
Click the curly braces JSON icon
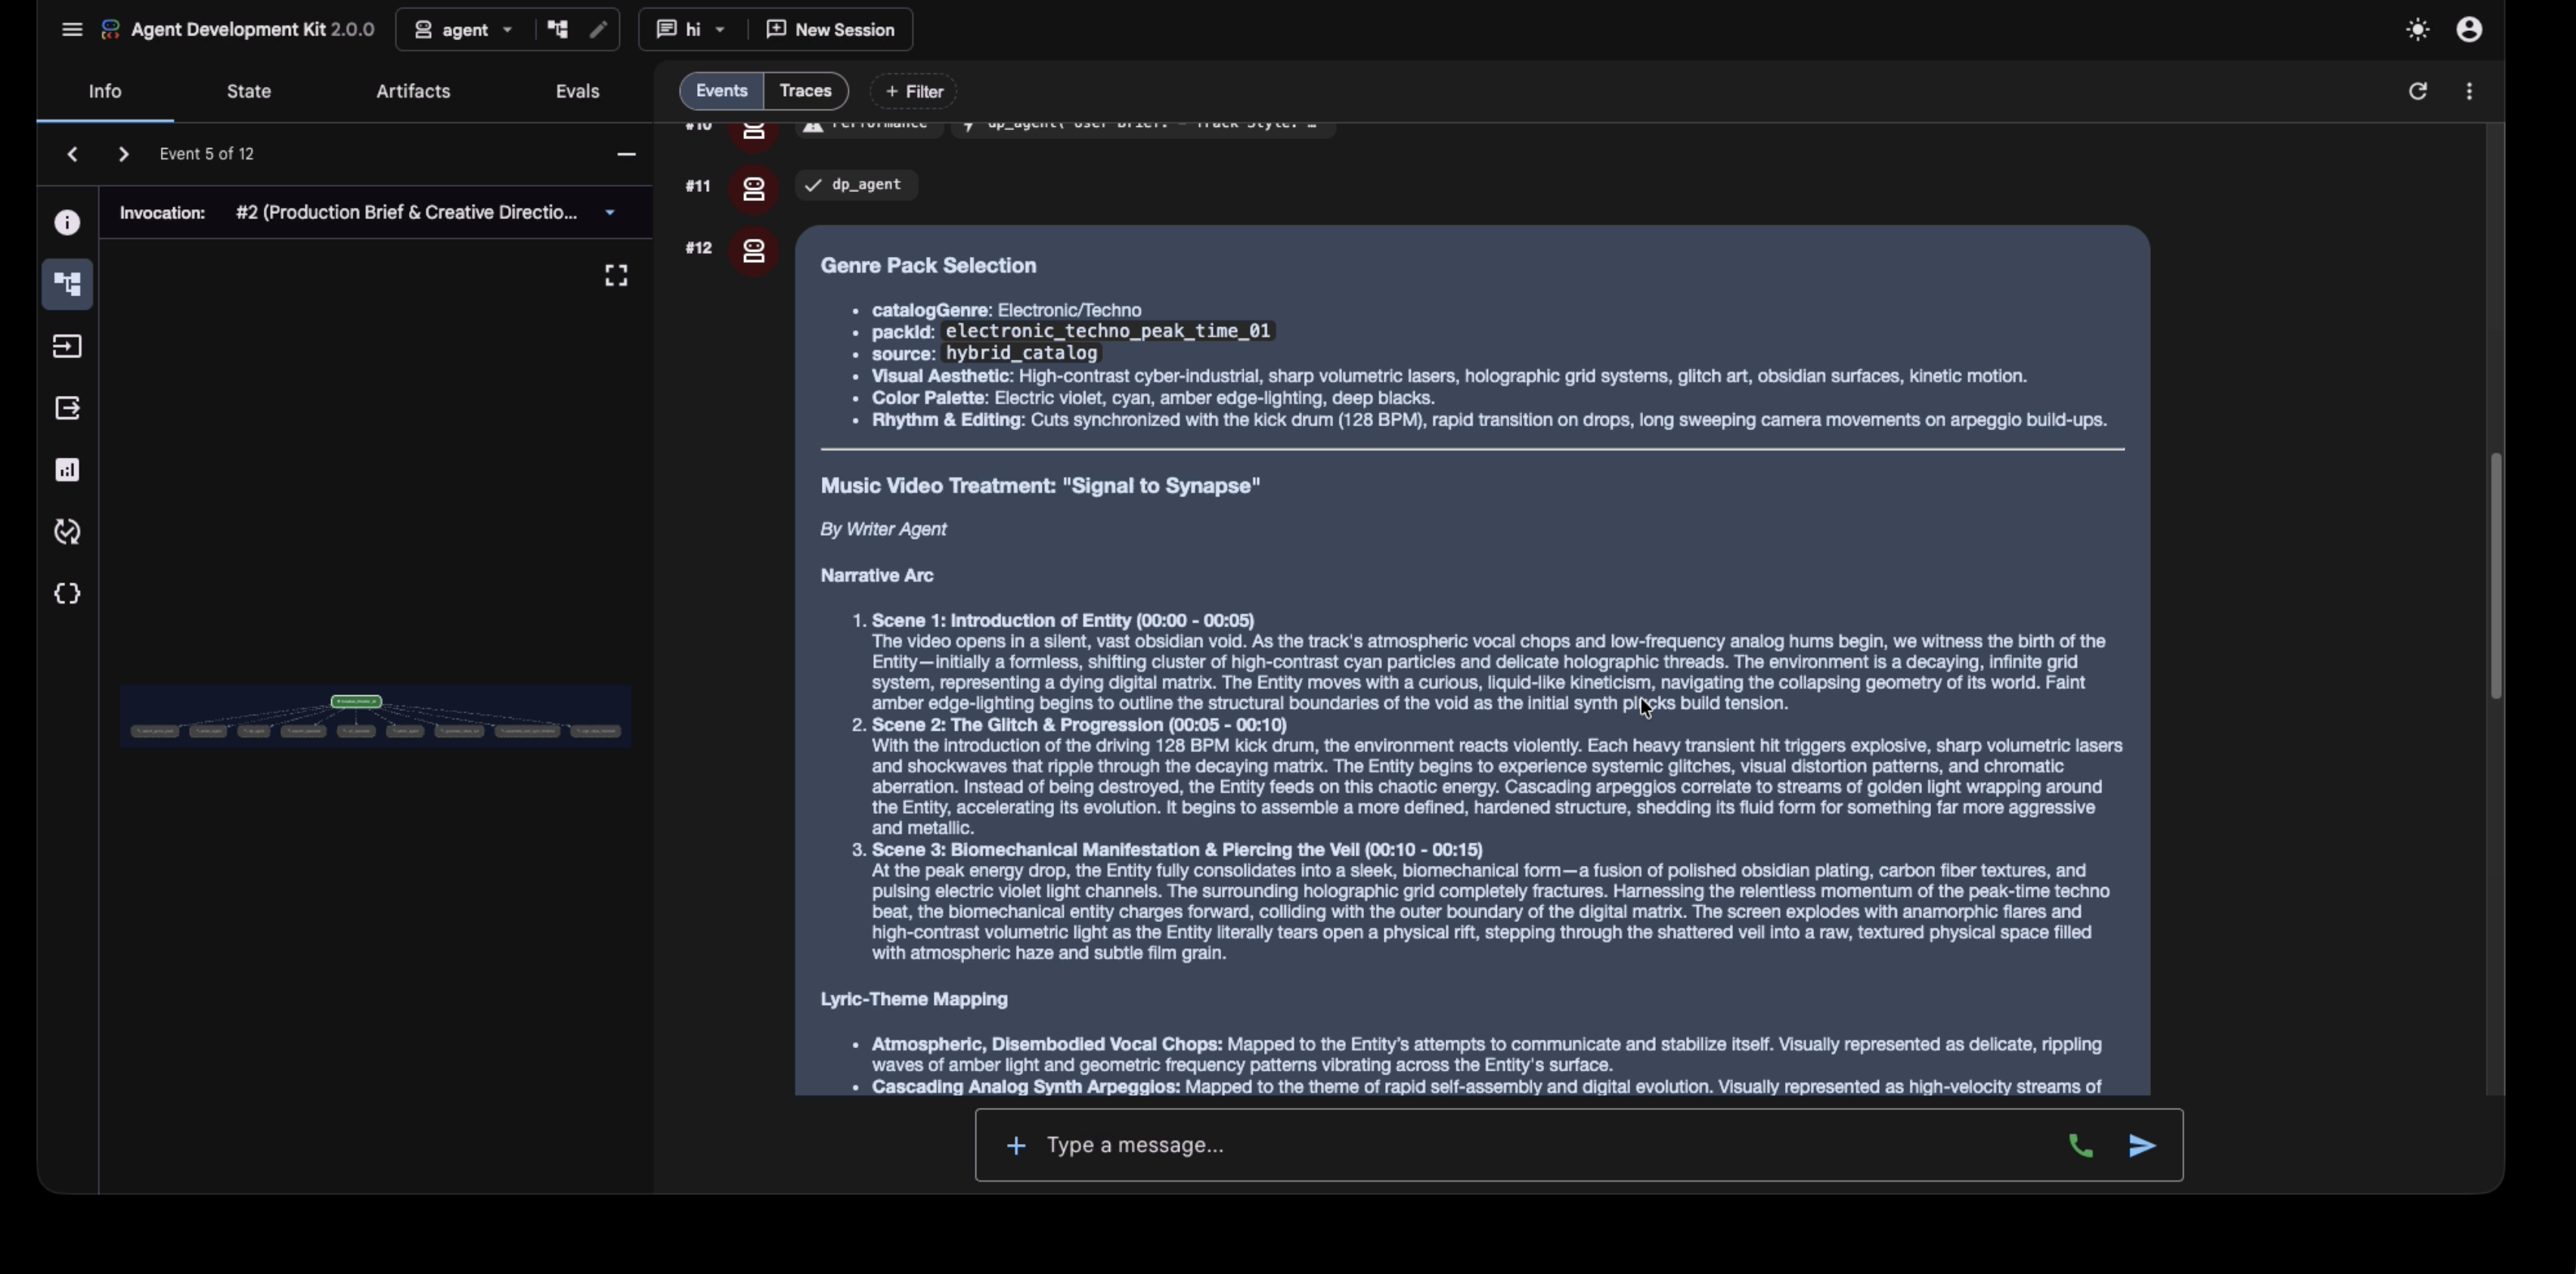pyautogui.click(x=67, y=595)
